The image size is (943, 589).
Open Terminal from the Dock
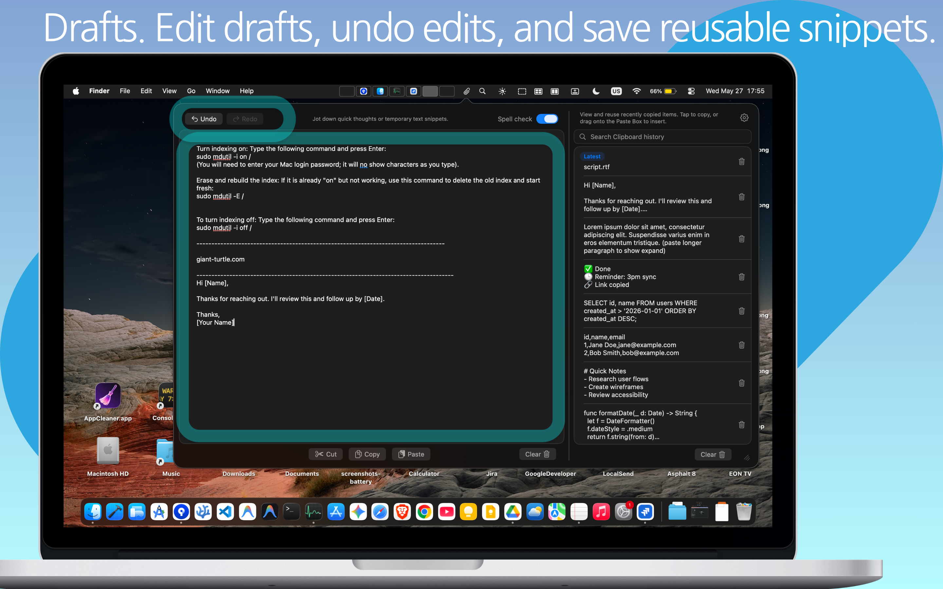click(291, 512)
